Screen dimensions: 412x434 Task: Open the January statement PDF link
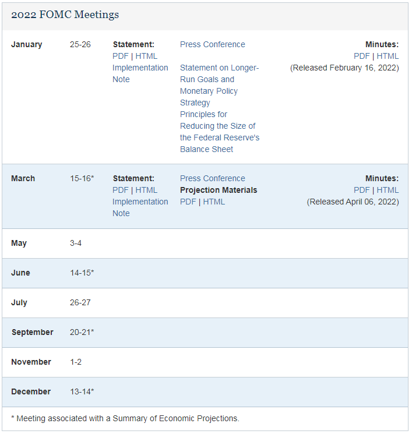tap(121, 56)
